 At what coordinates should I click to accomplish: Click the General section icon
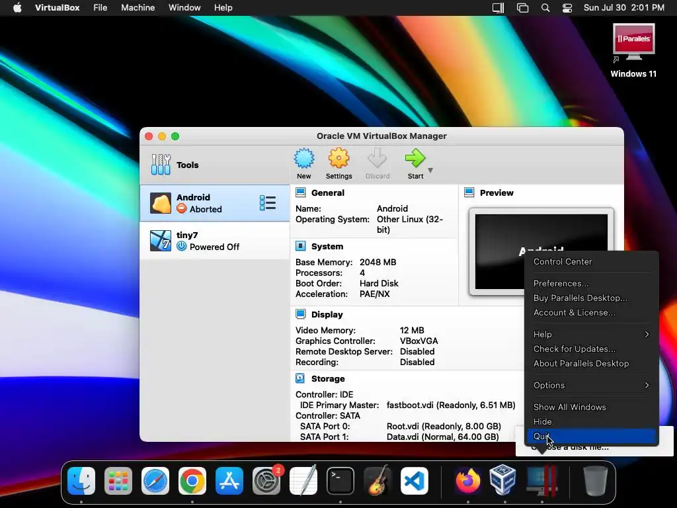[x=301, y=192]
